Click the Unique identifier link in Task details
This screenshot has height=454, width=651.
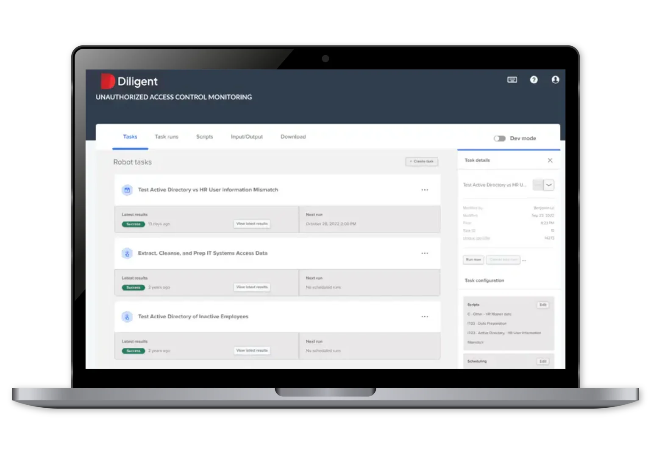point(476,238)
